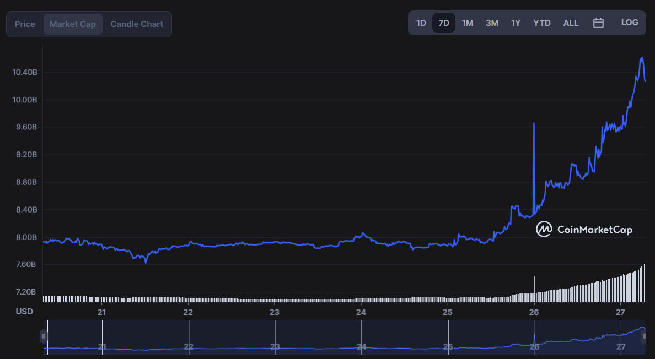The width and height of the screenshot is (655, 359).
Task: Choose the 3M time range
Action: pos(492,23)
